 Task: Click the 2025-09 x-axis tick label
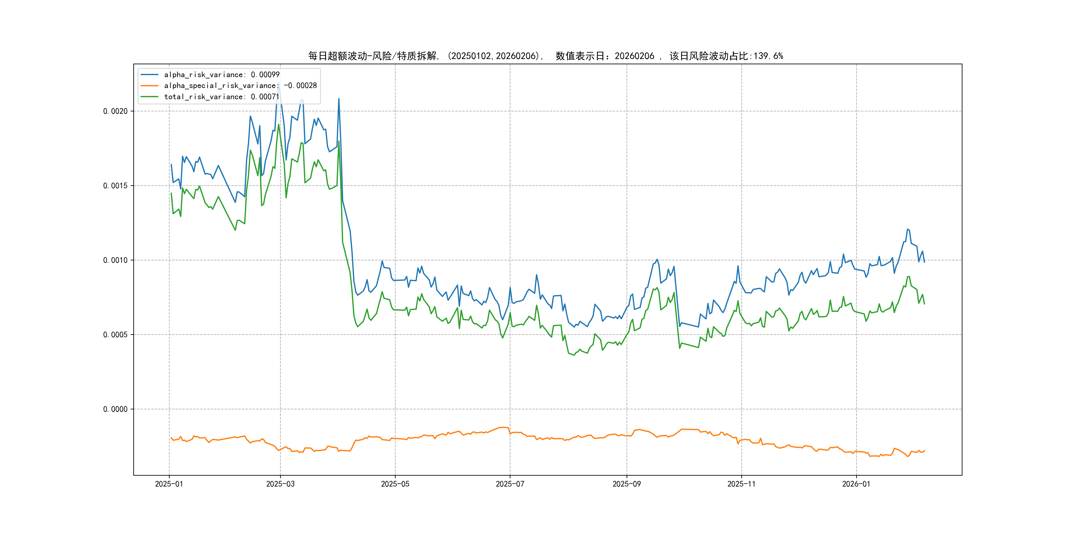pyautogui.click(x=627, y=484)
